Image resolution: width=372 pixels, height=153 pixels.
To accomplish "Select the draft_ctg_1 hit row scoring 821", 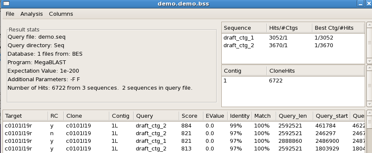I will tap(184, 141).
